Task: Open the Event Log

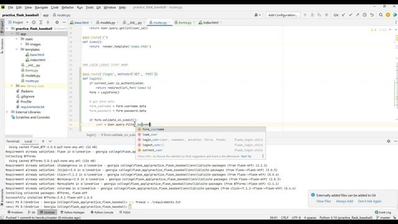Action: tap(383, 212)
